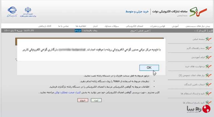Open تایید پاسخ استعلام ها sidebar item
Image resolution: width=214 pixels, height=117 pixels.
(194, 103)
